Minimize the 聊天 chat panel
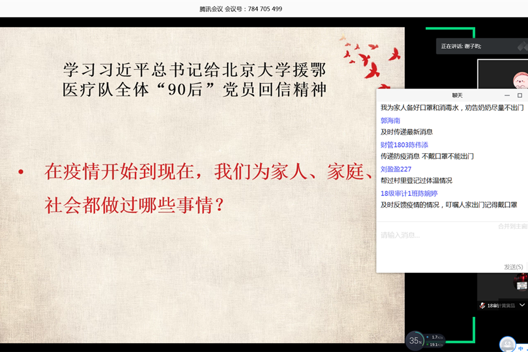 [506, 95]
